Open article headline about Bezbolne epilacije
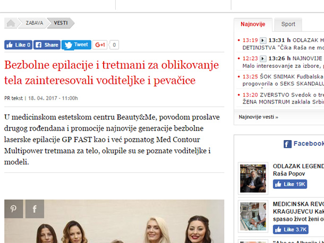324x243 pixels. (x=113, y=73)
